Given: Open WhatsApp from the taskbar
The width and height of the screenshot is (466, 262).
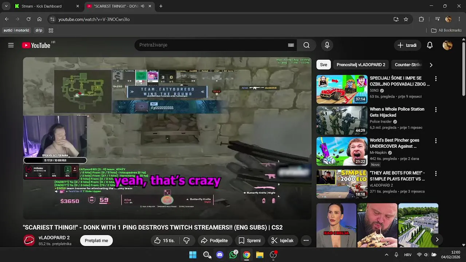Looking at the screenshot, I should tap(233, 255).
